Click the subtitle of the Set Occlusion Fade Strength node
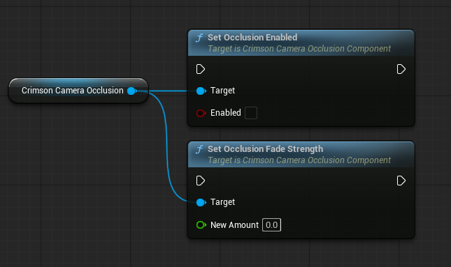The height and width of the screenshot is (267, 451). [x=299, y=160]
